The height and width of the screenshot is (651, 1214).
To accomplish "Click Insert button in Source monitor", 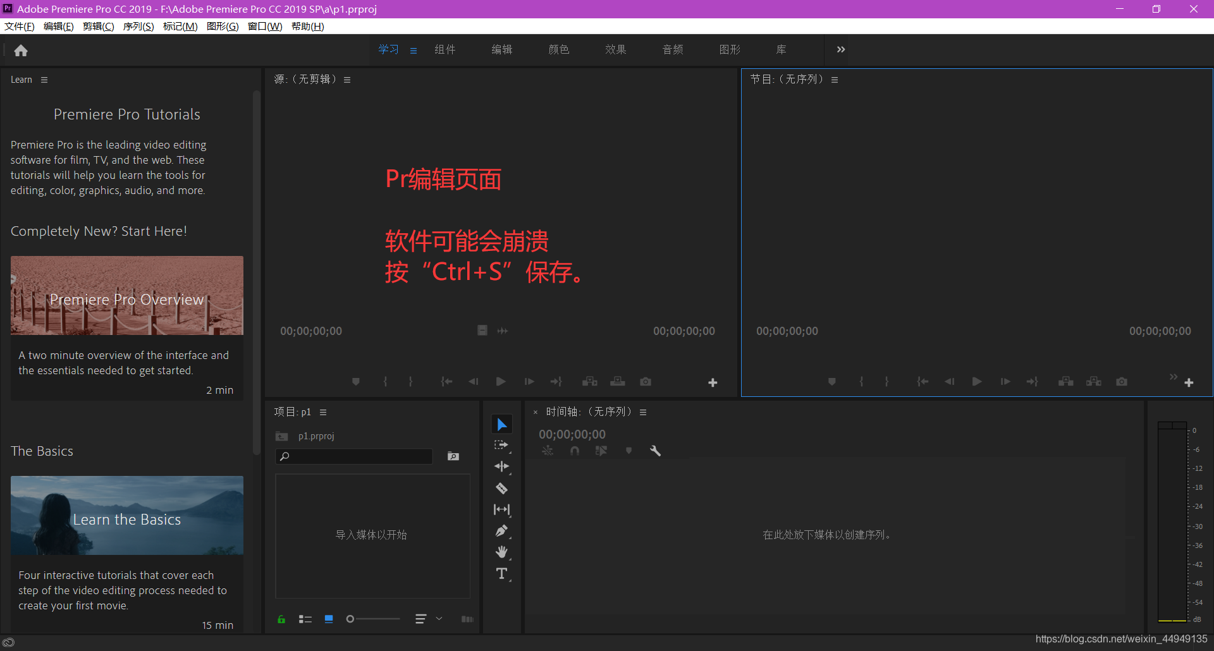I will point(590,382).
